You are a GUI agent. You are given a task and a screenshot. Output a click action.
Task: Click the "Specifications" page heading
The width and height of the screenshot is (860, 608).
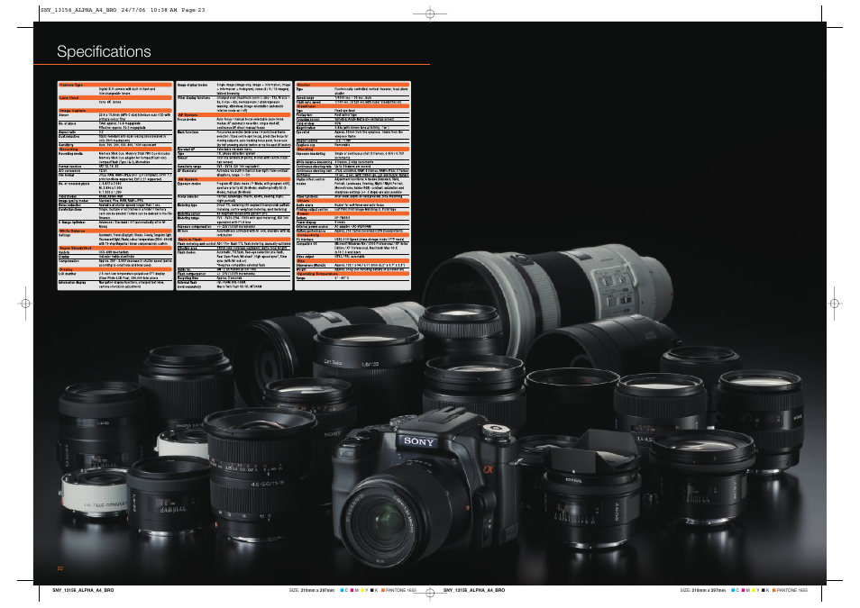[104, 51]
